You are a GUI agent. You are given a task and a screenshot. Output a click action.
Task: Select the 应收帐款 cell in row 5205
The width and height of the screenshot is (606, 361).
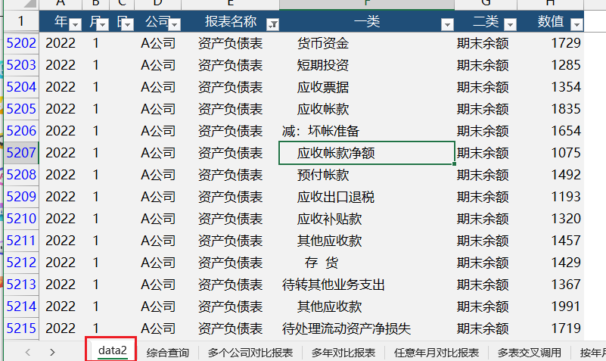[x=366, y=109]
